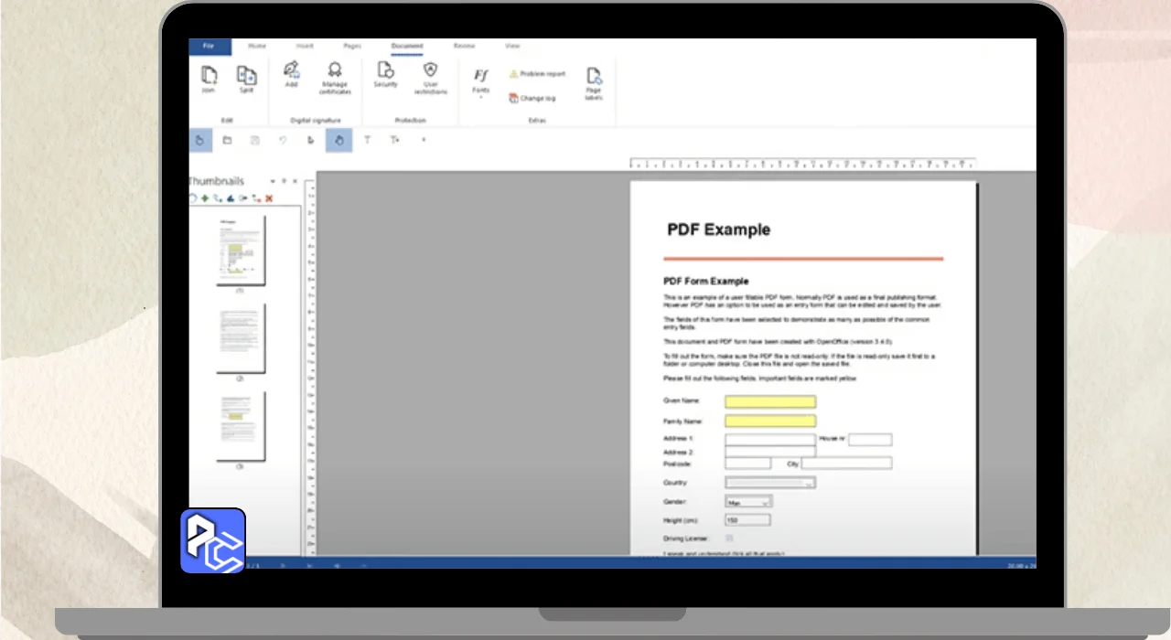Screen dimensions: 1171x640
Task: Click the Join documents icon
Action: coord(209,79)
